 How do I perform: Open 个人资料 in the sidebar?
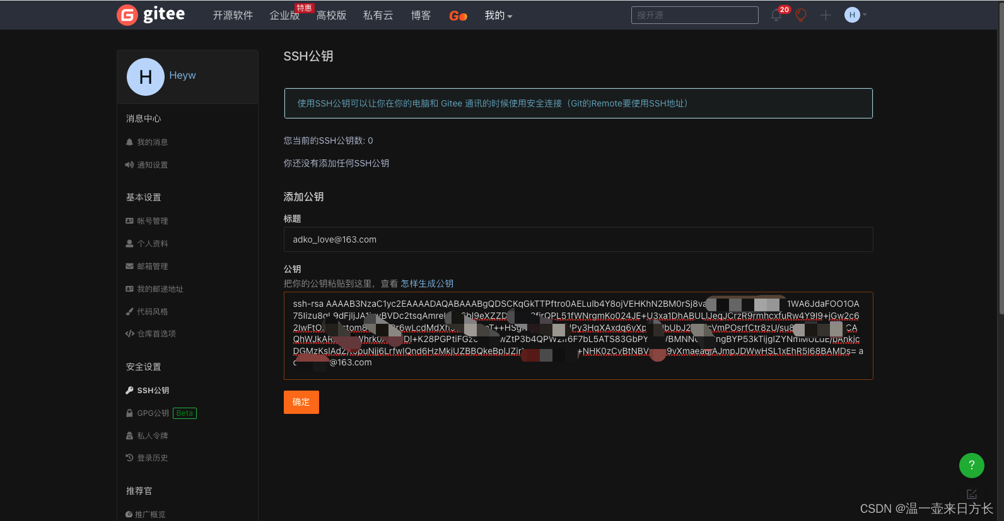click(152, 244)
